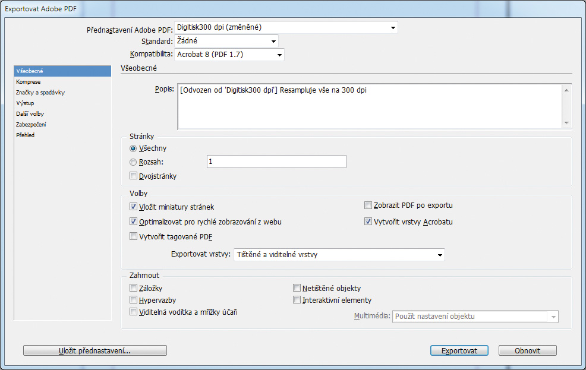Click the Popis scrollbar up arrow

coord(566,90)
